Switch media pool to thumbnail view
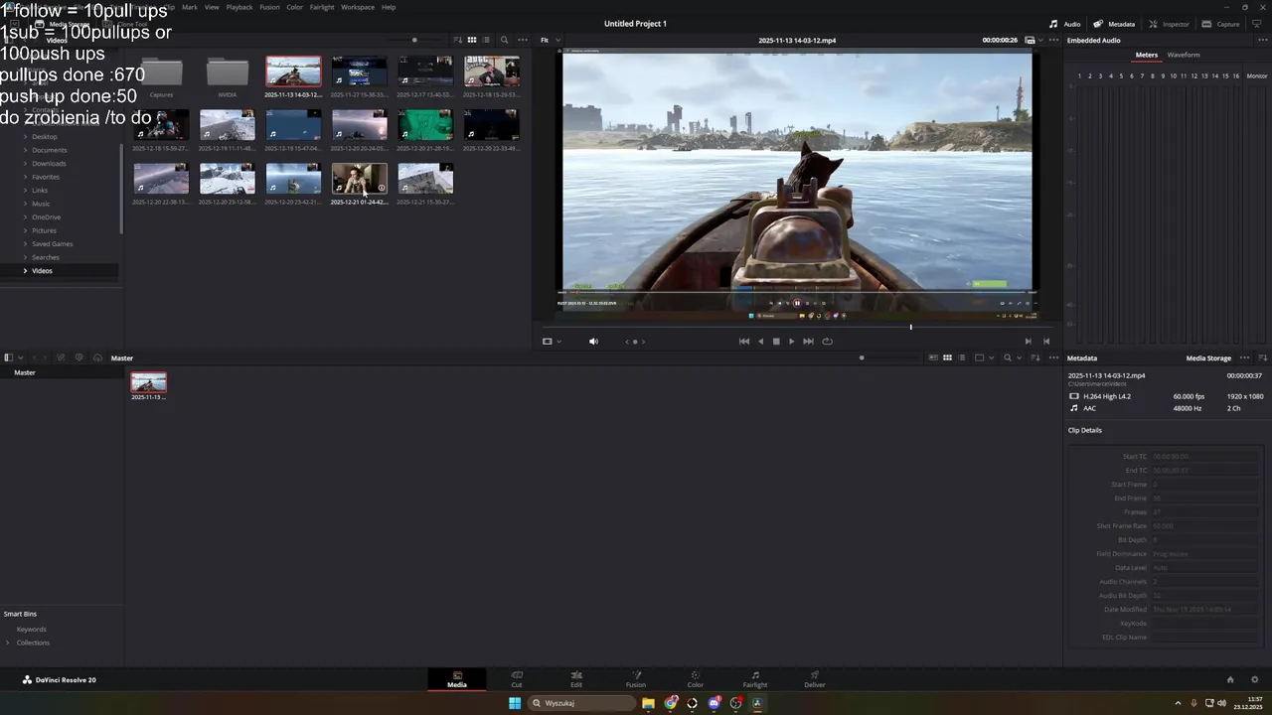 pos(947,357)
